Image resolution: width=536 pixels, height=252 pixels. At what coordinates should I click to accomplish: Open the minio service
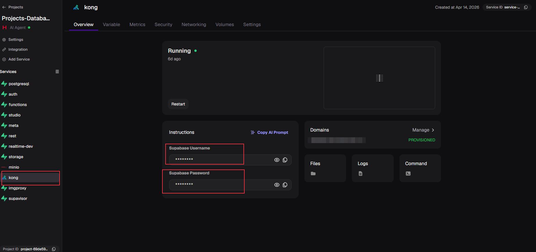(14, 167)
